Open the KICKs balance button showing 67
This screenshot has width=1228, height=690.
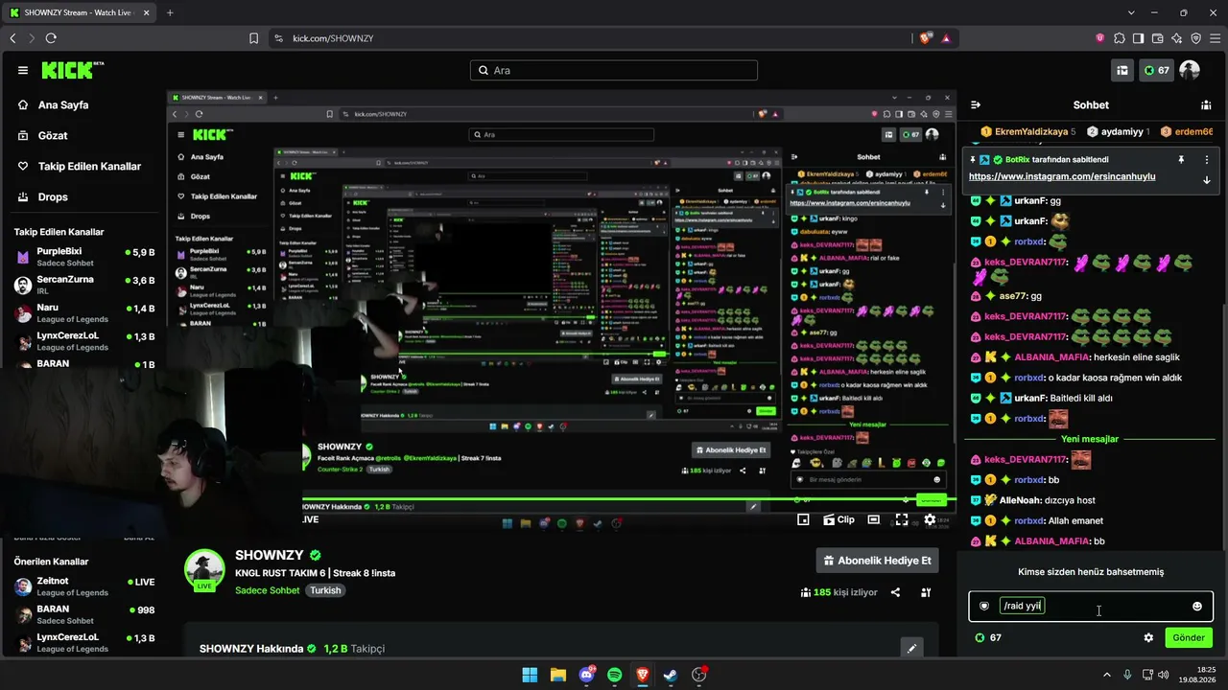(x=1156, y=70)
